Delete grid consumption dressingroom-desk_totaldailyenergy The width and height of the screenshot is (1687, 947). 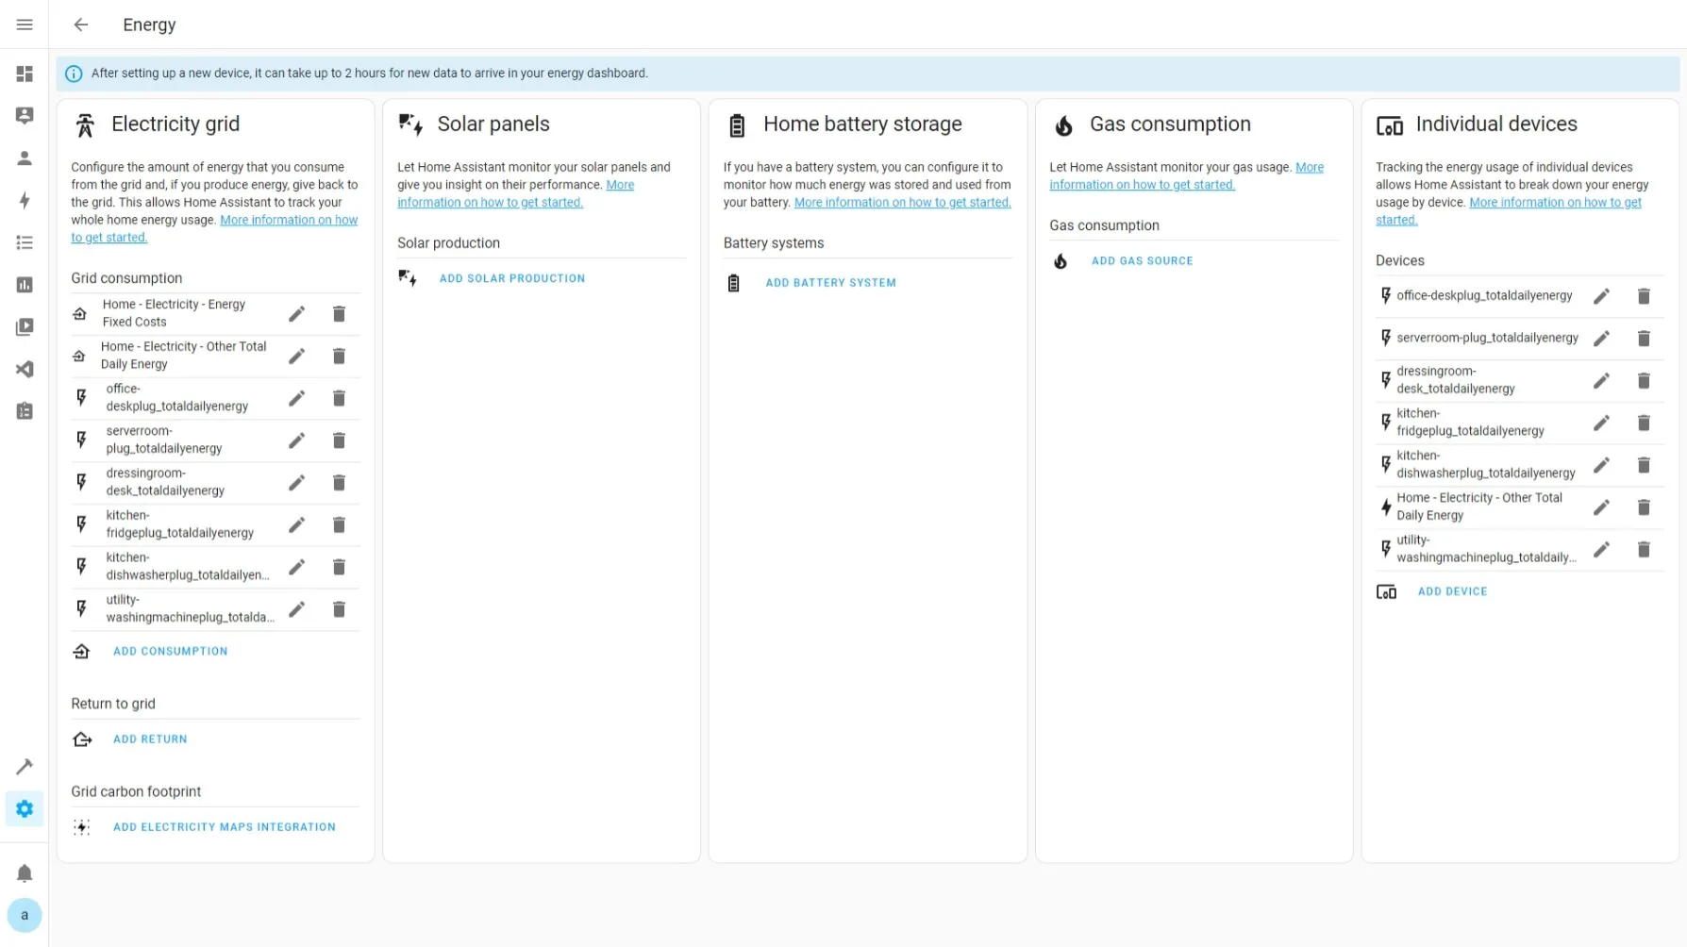339,483
